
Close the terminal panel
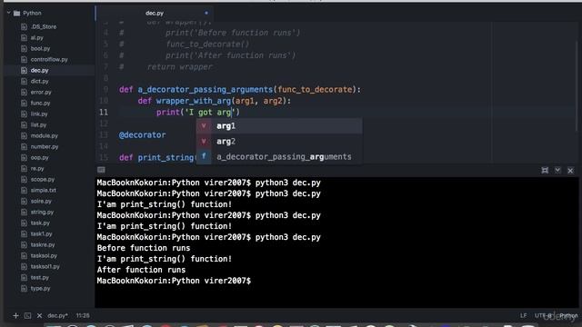(570, 171)
